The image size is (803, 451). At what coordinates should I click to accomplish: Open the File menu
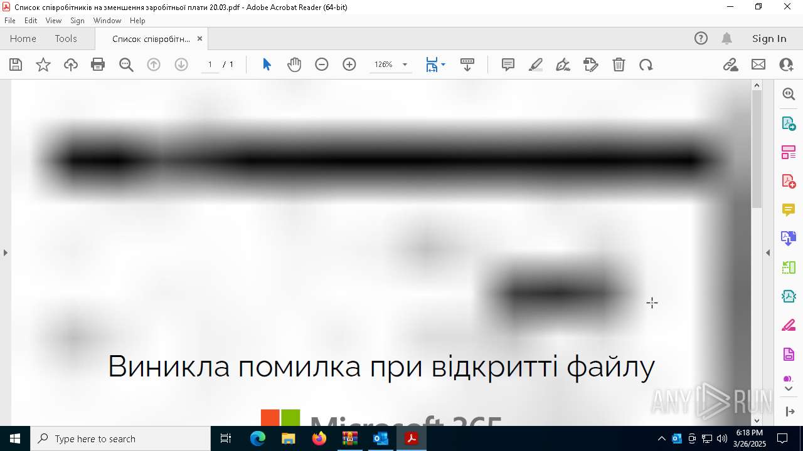click(10, 21)
